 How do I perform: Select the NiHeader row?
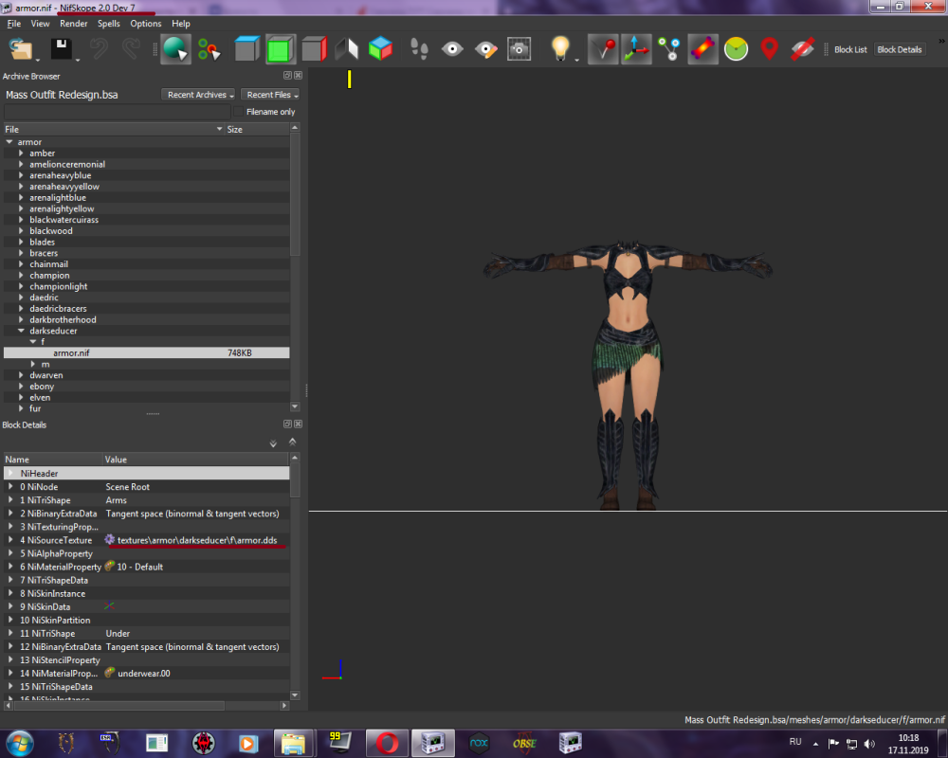click(x=146, y=474)
